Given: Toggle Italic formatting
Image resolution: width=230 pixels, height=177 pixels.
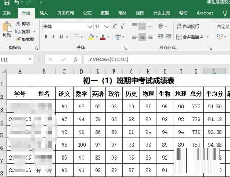Looking at the screenshot, I should (x=53, y=37).
